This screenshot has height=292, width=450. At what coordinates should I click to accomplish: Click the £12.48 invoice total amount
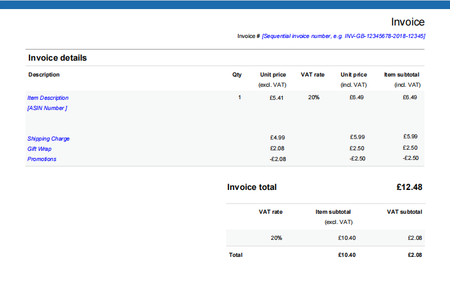coord(409,187)
